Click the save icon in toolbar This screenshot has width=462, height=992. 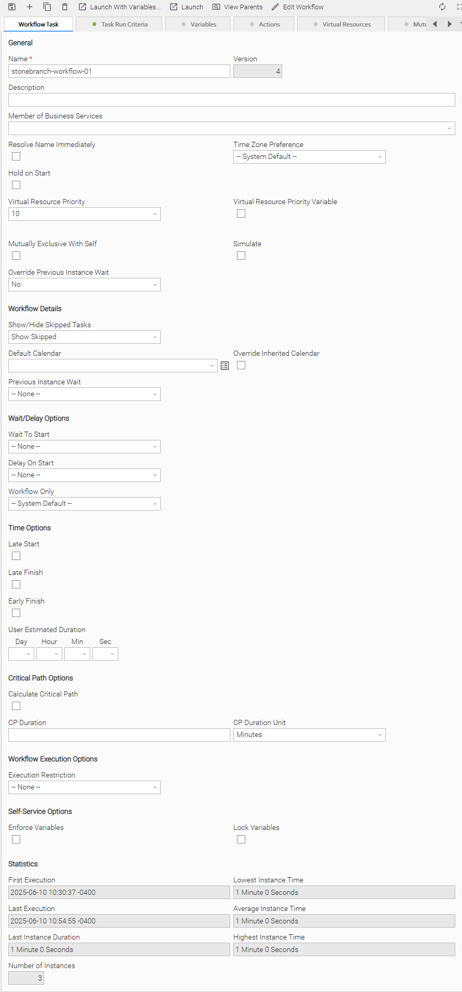tap(12, 7)
